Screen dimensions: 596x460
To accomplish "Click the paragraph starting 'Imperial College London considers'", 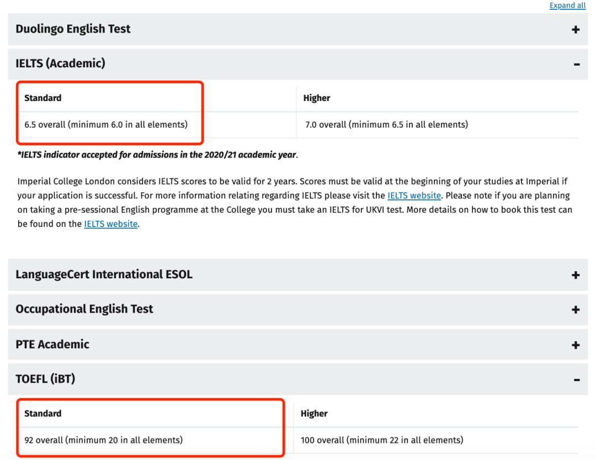I will tap(295, 203).
